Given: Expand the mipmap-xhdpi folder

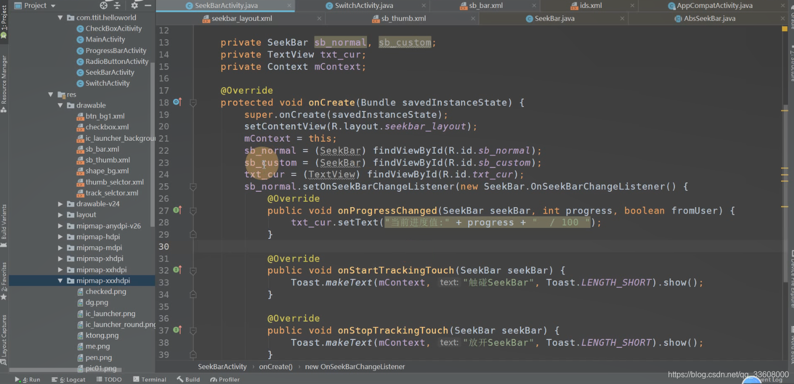Looking at the screenshot, I should (61, 259).
